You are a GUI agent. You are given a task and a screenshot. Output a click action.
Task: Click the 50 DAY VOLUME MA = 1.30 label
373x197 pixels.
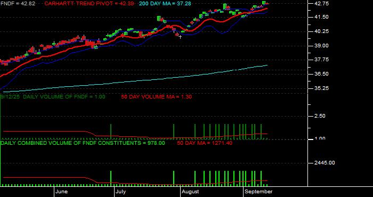156,97
